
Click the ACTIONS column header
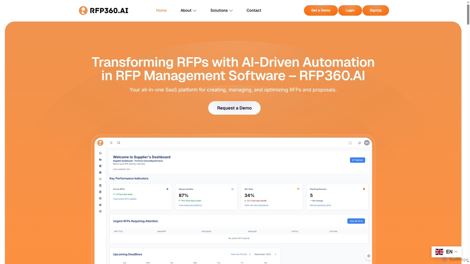tap(333, 231)
